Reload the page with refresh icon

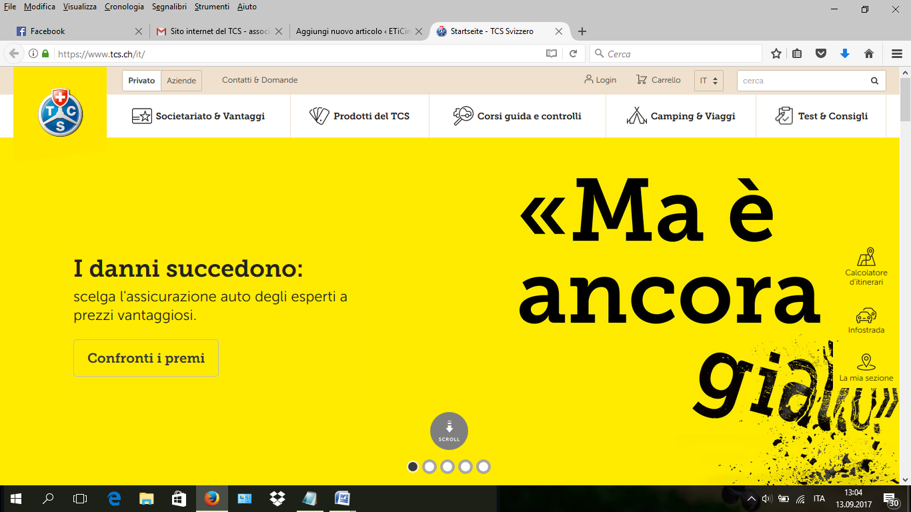tap(573, 54)
